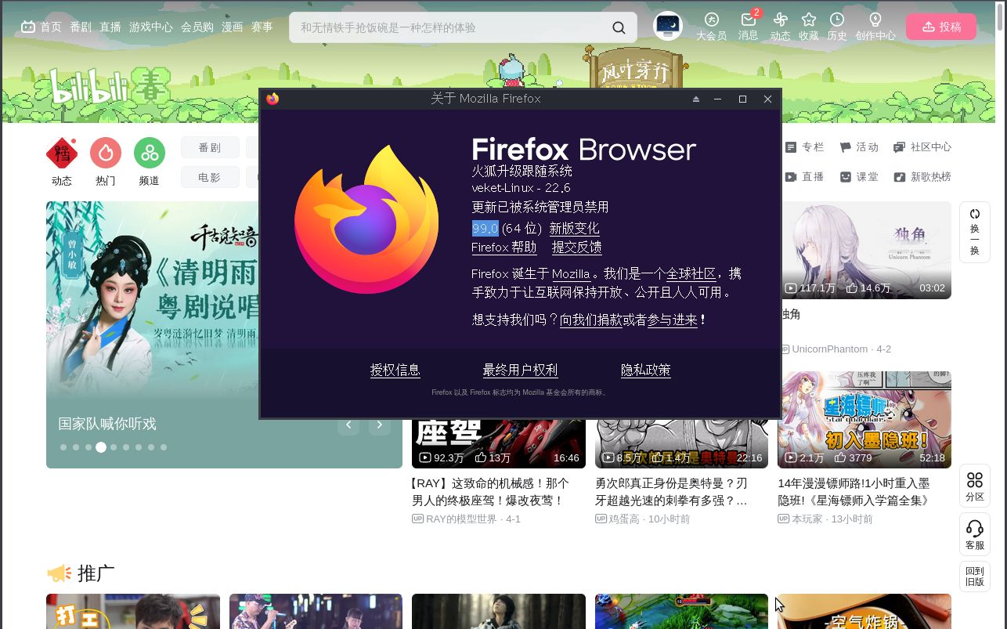The width and height of the screenshot is (1007, 629).
Task: Open the 直播 link with camera icon
Action: (805, 177)
